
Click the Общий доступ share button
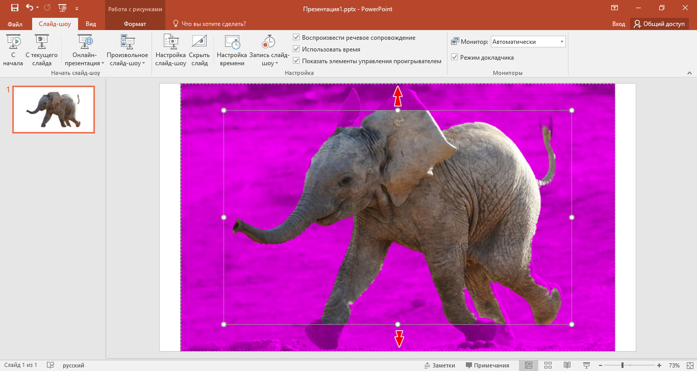(x=660, y=24)
